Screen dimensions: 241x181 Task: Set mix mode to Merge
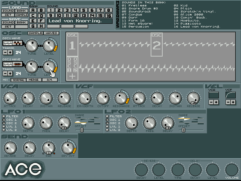tap(34, 80)
